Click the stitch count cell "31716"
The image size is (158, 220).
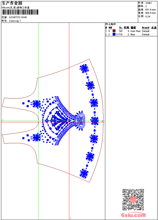coord(119,35)
